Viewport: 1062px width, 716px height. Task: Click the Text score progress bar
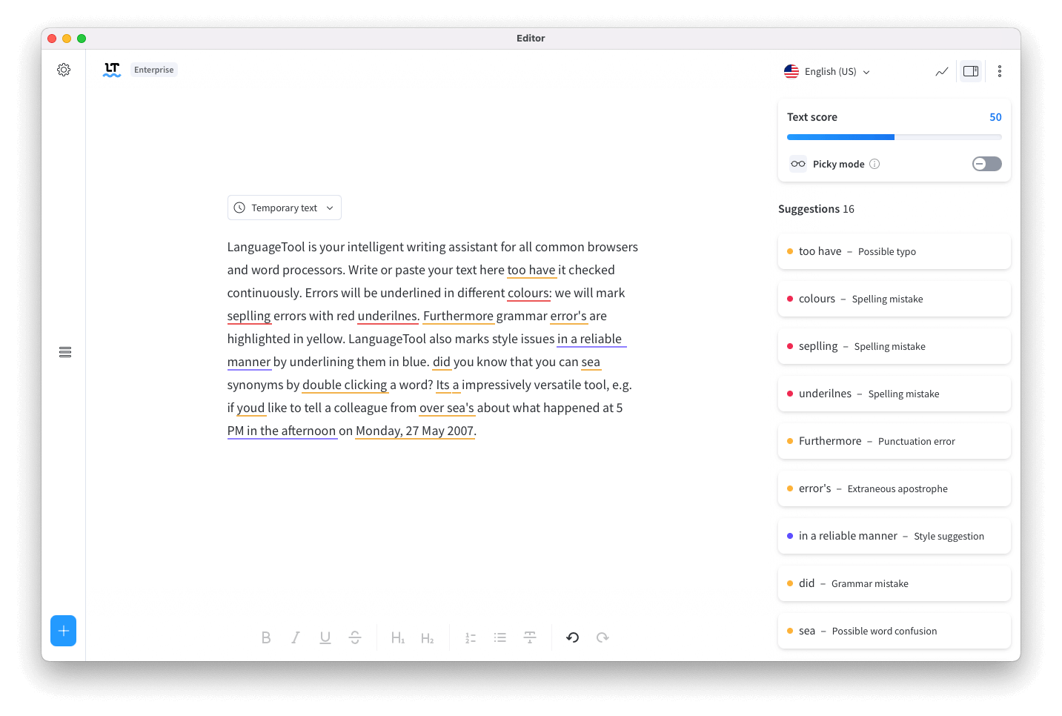(895, 137)
